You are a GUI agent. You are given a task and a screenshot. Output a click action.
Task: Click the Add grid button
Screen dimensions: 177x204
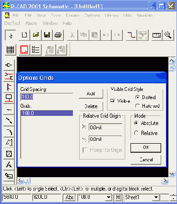[91, 94]
